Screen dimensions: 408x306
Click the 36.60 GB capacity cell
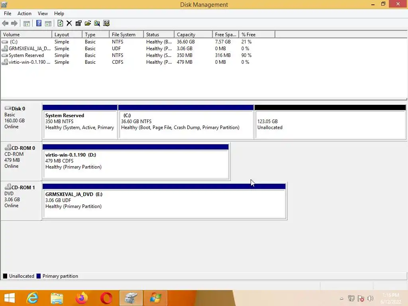pos(186,41)
